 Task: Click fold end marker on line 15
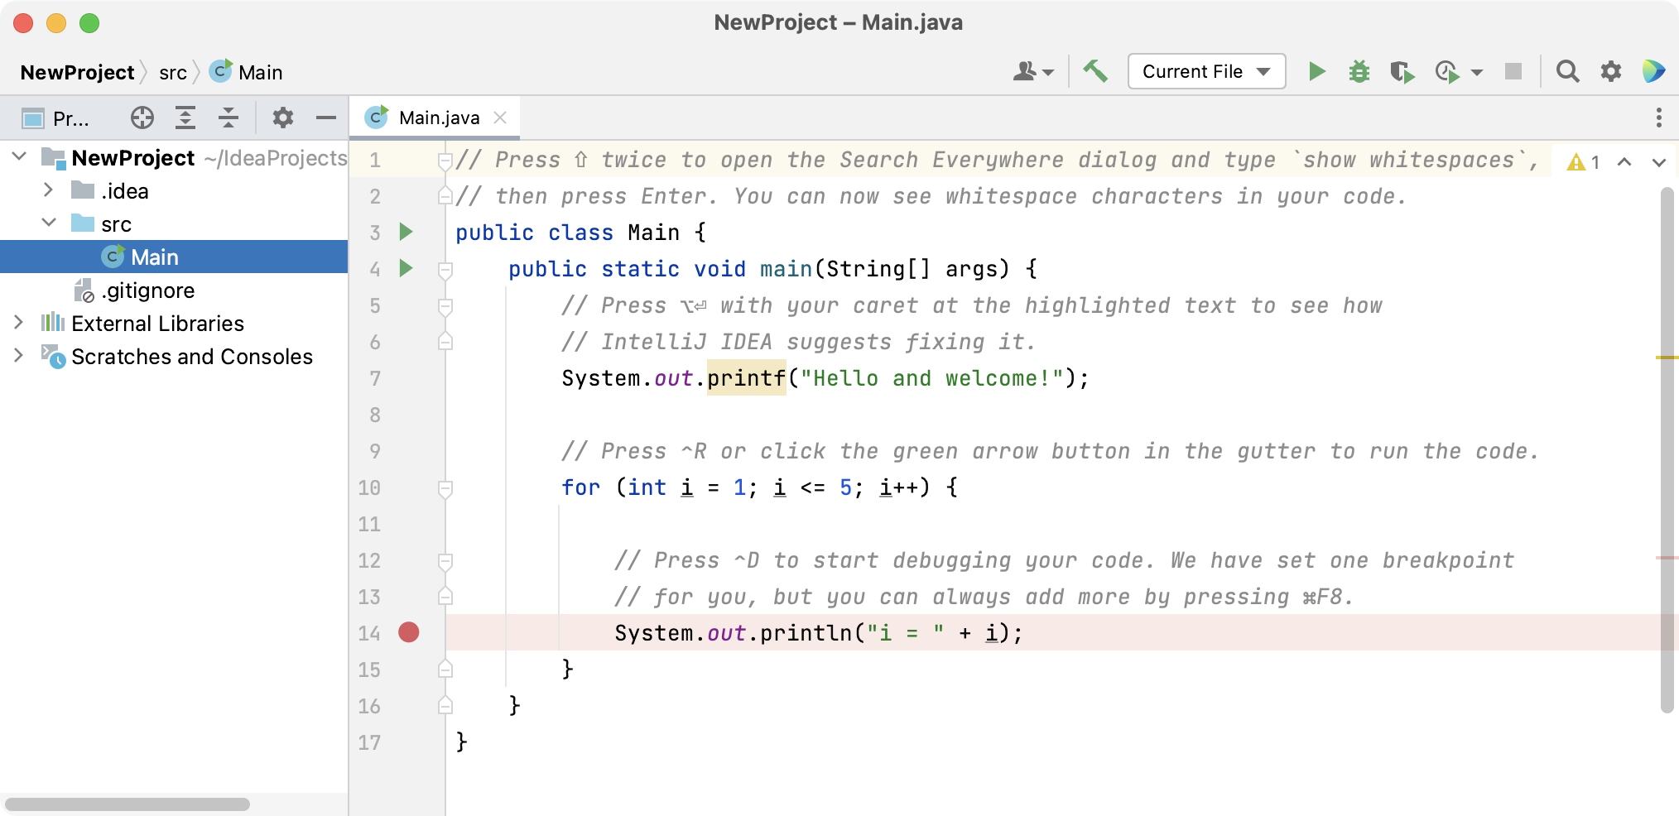445,669
